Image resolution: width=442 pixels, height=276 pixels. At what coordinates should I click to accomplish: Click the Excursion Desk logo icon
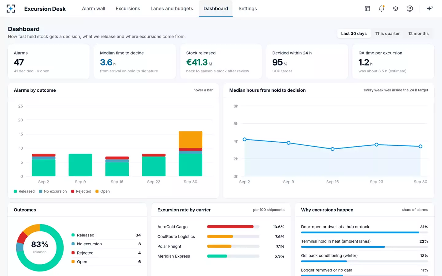click(11, 9)
